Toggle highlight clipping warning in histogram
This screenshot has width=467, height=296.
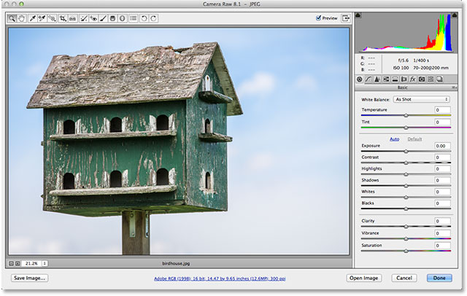455,15
